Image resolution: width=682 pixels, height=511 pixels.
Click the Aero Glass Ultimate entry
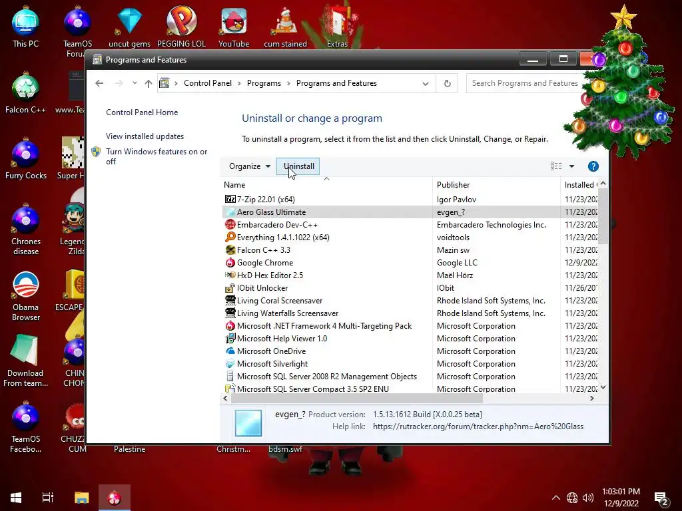coord(410,212)
